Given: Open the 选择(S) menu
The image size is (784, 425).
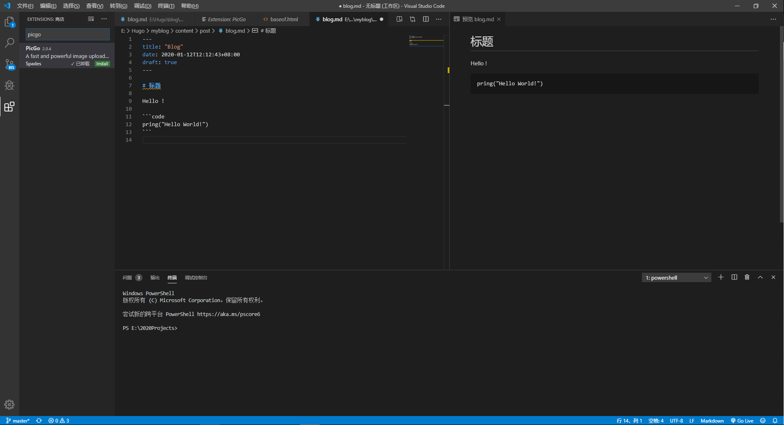Looking at the screenshot, I should coord(71,6).
